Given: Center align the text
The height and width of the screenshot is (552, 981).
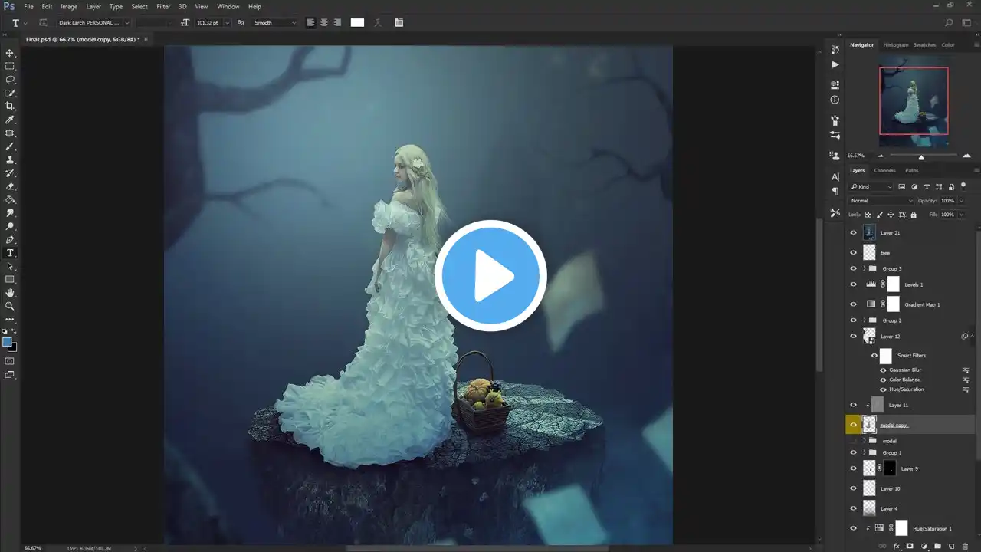Looking at the screenshot, I should point(324,23).
